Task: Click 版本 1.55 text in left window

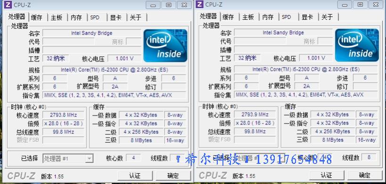Action: [52, 176]
